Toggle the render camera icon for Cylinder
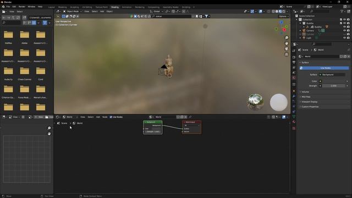This screenshot has width=352, height=198. (348, 34)
